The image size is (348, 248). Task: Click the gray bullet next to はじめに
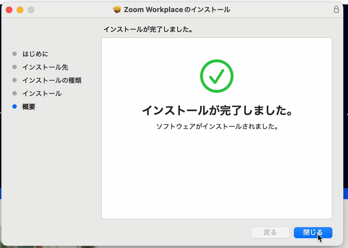click(x=15, y=54)
